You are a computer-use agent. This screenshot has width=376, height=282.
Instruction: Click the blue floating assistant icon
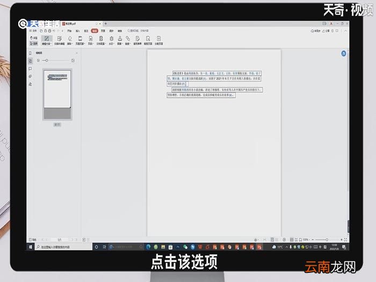point(344,54)
